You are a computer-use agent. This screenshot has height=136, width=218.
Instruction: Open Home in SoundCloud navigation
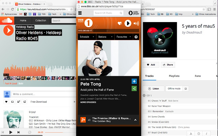[x=23, y=20]
